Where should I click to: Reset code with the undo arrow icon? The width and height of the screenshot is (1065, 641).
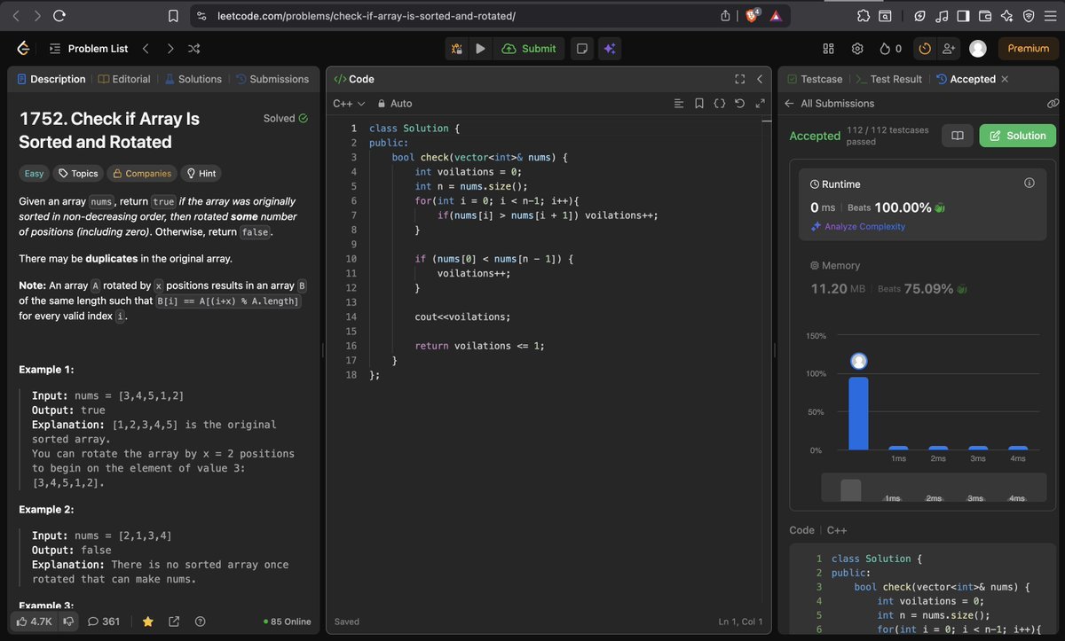coord(739,104)
